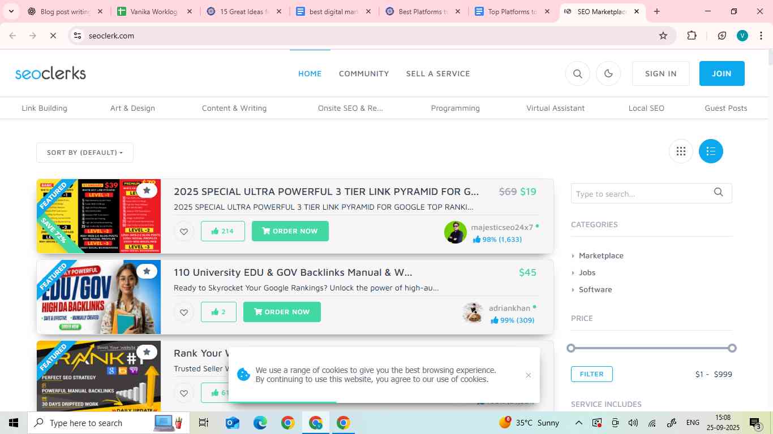The image size is (773, 434).
Task: Click the thumbs-up count on the link pyramid gig
Action: click(222, 231)
